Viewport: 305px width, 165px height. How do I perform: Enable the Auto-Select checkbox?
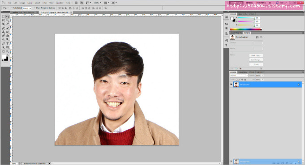point(12,8)
